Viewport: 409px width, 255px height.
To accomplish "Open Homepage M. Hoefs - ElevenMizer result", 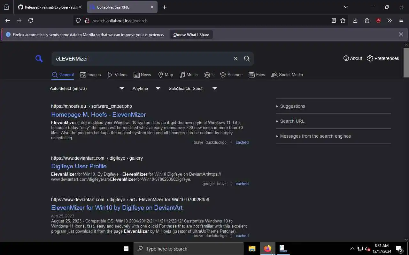I will (98, 114).
